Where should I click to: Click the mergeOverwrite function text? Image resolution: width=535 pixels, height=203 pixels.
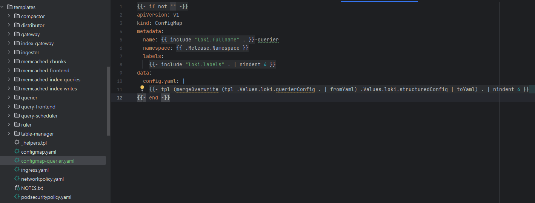tap(197, 89)
